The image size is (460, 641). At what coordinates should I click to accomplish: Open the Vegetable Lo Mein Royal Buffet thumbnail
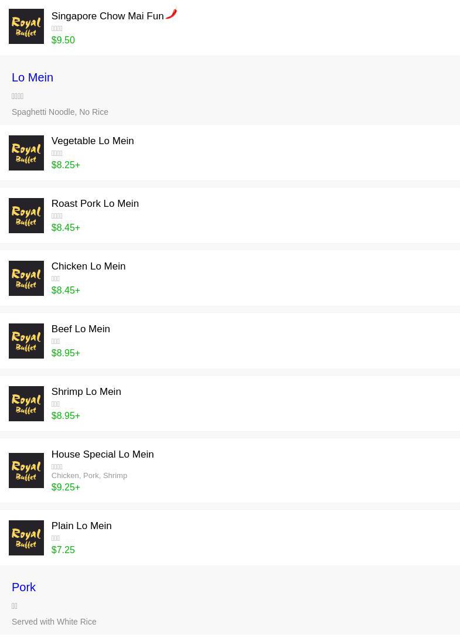(x=26, y=153)
